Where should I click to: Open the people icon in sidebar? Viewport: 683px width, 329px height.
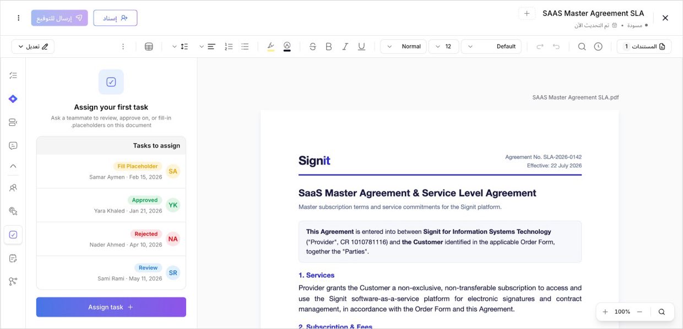click(x=13, y=188)
